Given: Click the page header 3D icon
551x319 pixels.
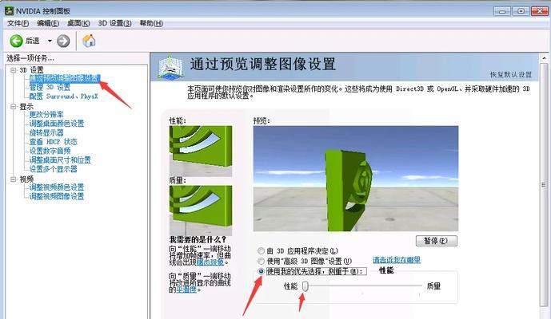Looking at the screenshot, I should click(170, 67).
